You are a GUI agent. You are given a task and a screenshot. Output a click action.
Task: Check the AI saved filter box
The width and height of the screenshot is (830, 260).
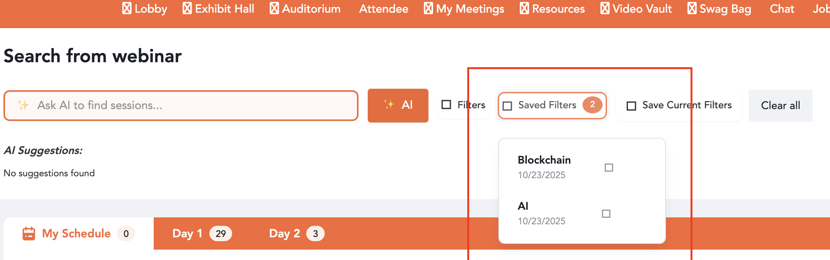click(606, 214)
